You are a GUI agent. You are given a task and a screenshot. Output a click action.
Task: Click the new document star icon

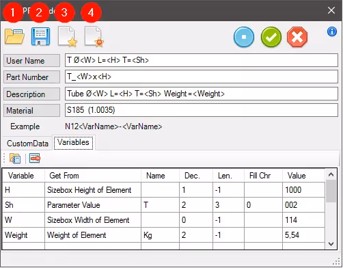68,36
